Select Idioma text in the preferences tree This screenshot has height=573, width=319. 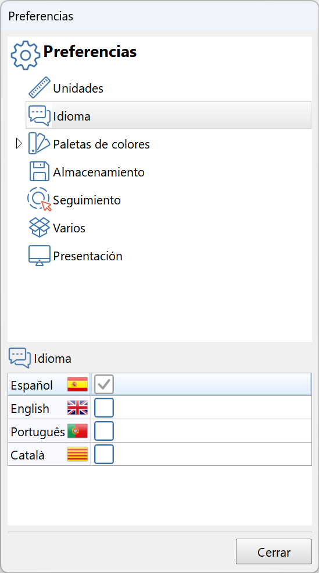[x=72, y=116]
